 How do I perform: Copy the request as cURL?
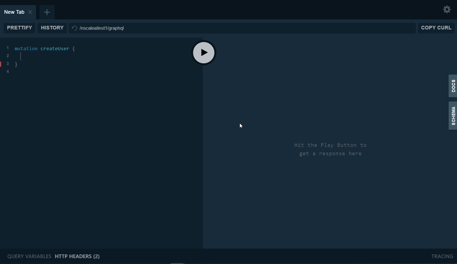coord(436,28)
